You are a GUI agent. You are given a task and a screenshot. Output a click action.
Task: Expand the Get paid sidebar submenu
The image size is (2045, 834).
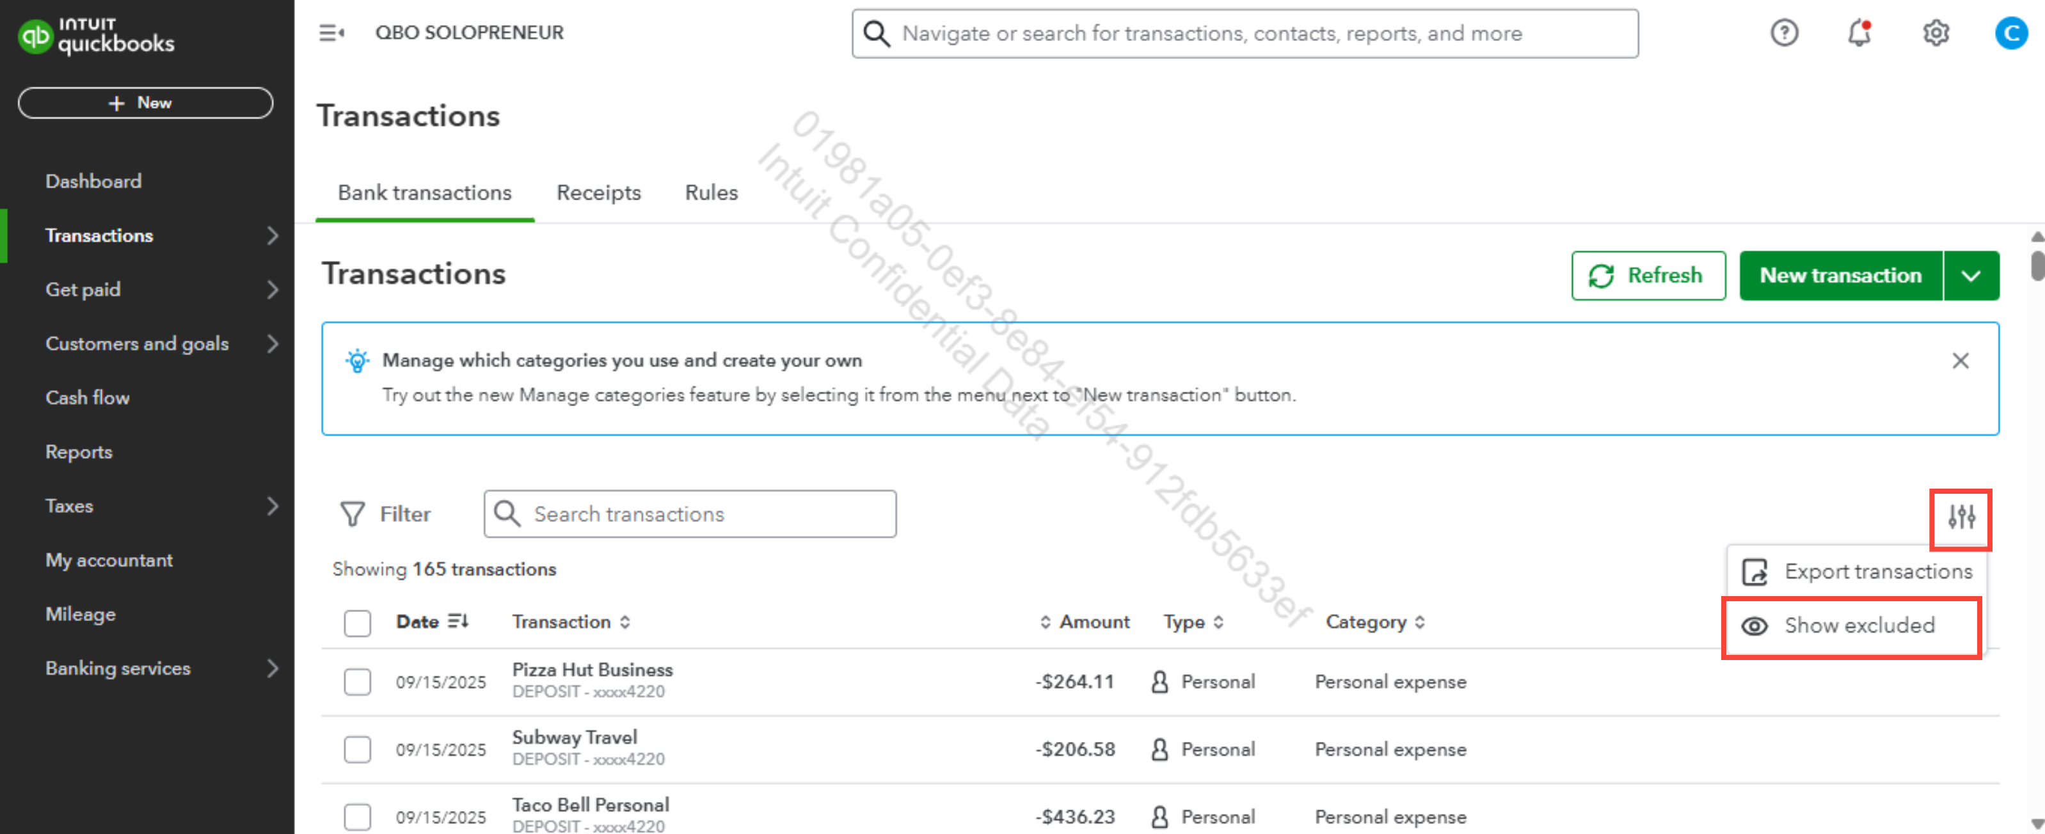click(271, 290)
